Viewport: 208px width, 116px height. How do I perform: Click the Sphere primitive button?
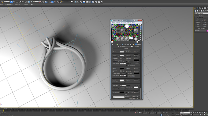click(198, 21)
